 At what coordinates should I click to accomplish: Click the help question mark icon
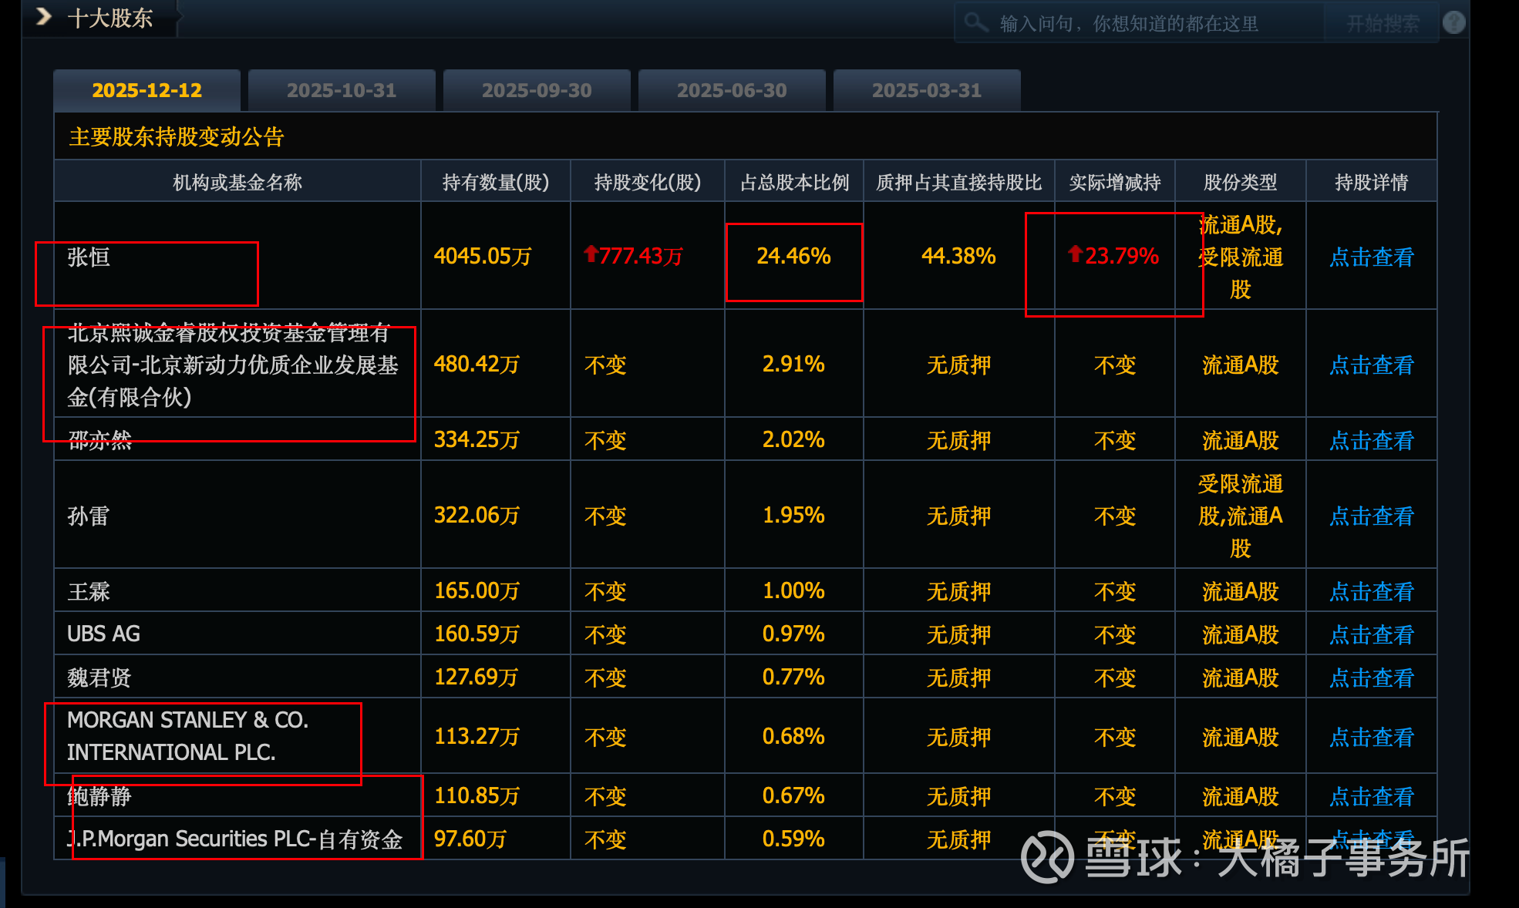click(x=1453, y=22)
